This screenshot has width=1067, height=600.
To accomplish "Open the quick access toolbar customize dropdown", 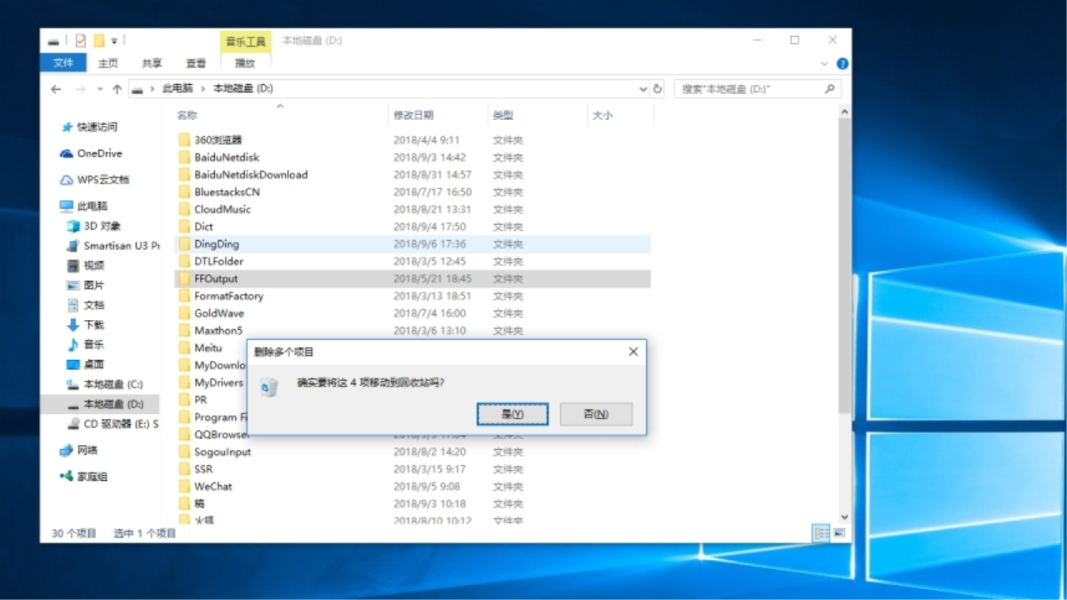I will coord(114,40).
